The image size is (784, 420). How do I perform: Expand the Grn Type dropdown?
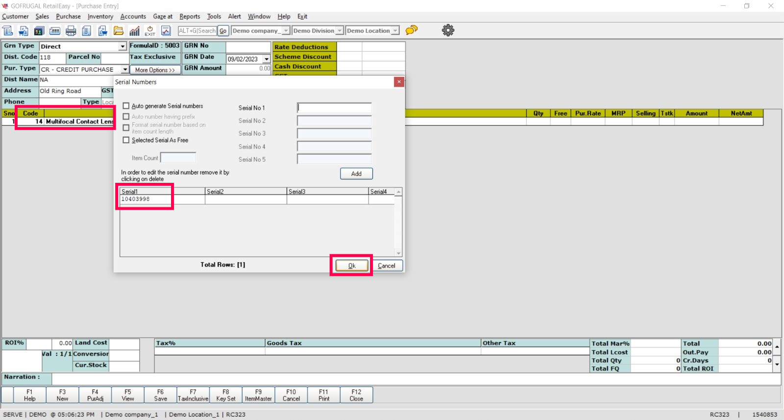(x=122, y=47)
